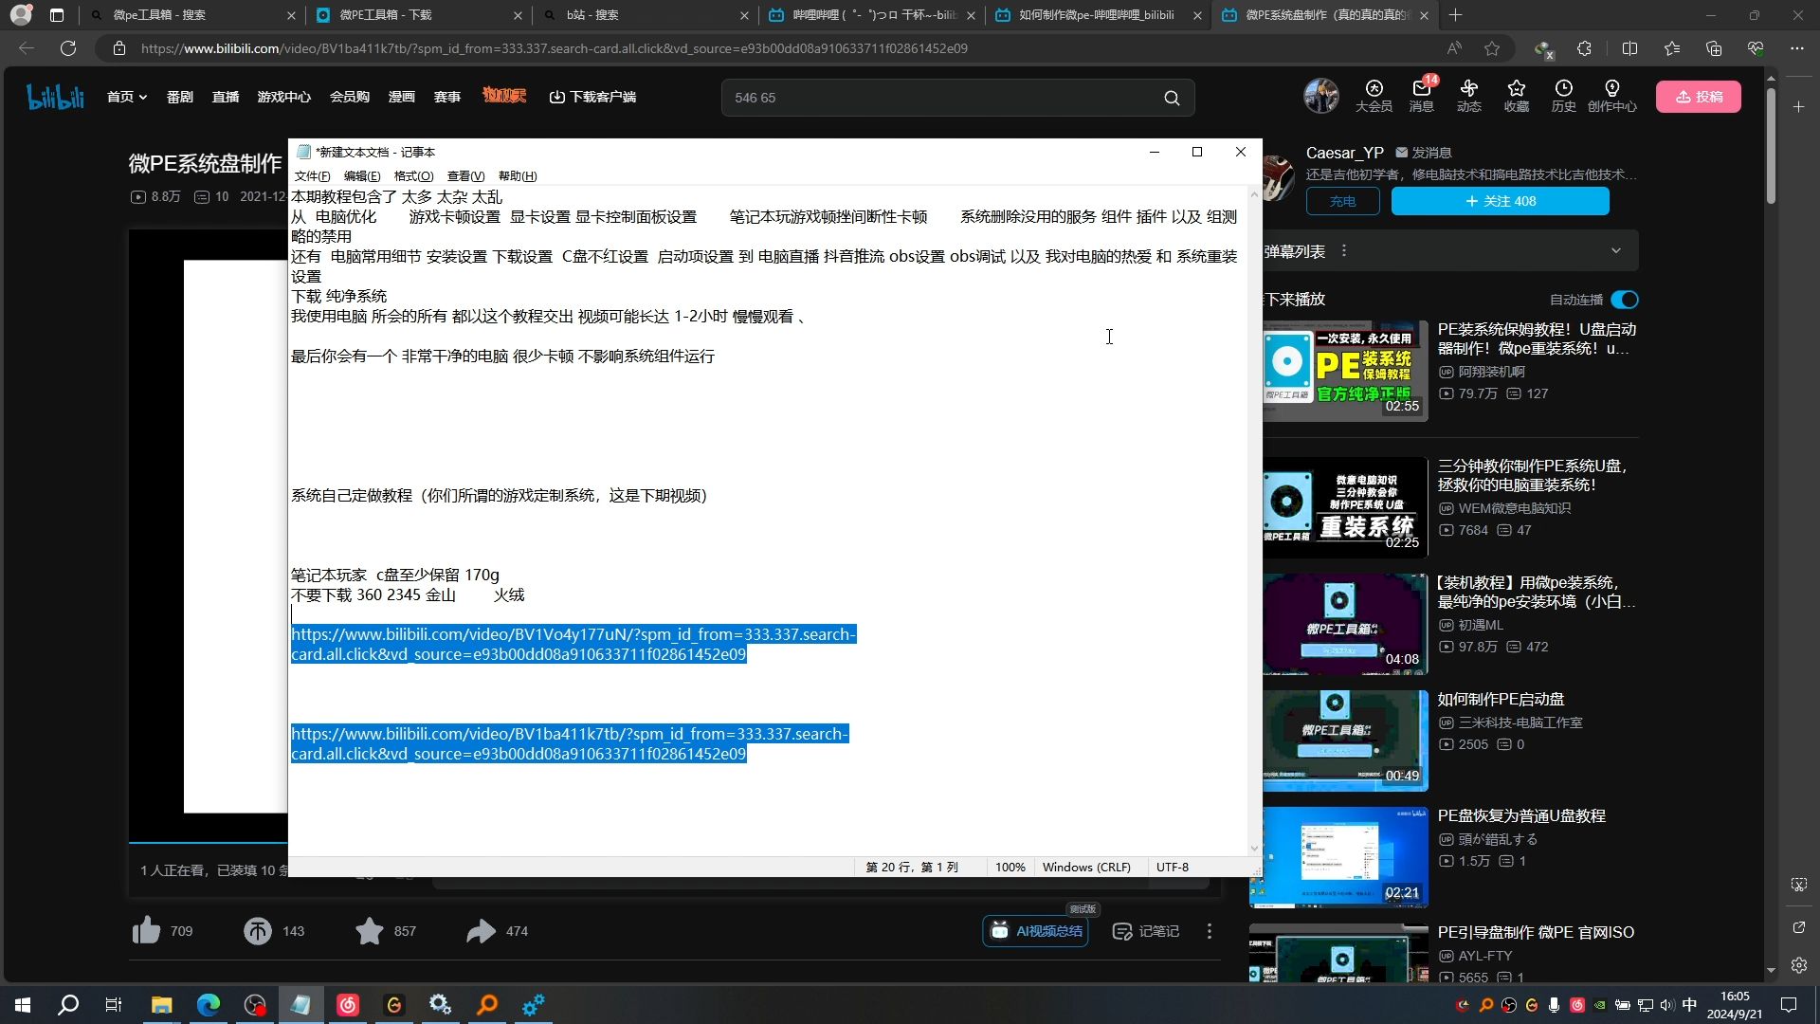1820x1024 pixels.
Task: Like the video with thumbs-up icon
Action: point(146,931)
